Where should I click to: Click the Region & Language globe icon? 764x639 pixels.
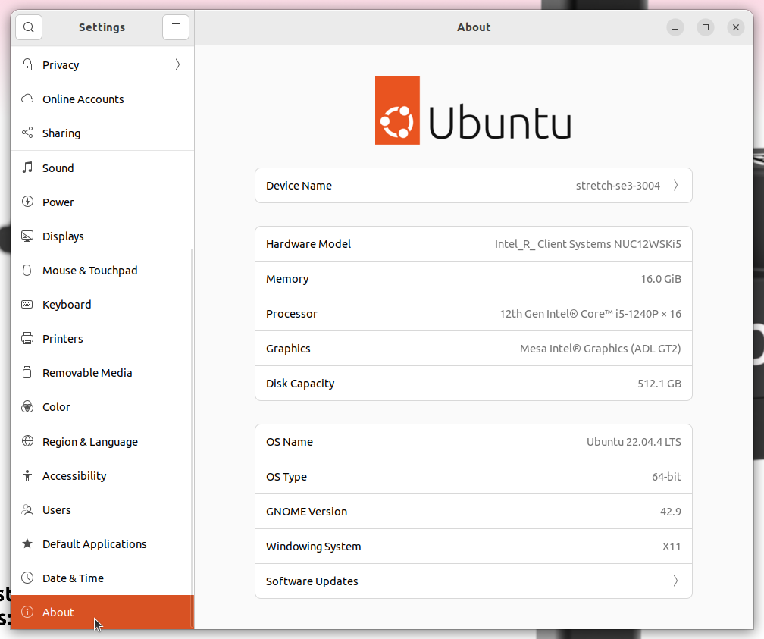click(28, 442)
